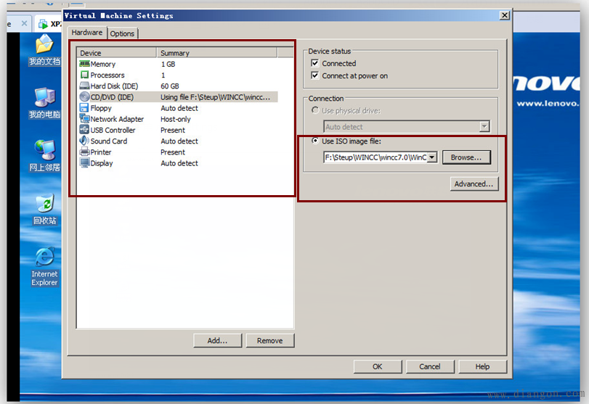Click the Hard Disk (IDE) icon
Viewport: 589px width, 404px height.
coord(84,86)
